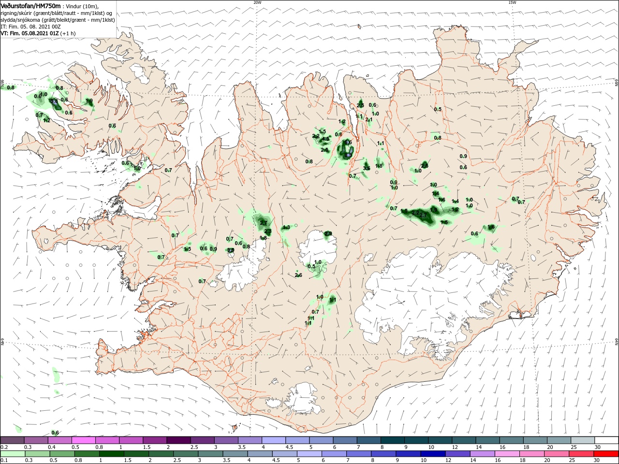Screen dimensions: 619x464
Task: Click lower legend swatch between 0.1 and 0.3
Action: pos(12,454)
